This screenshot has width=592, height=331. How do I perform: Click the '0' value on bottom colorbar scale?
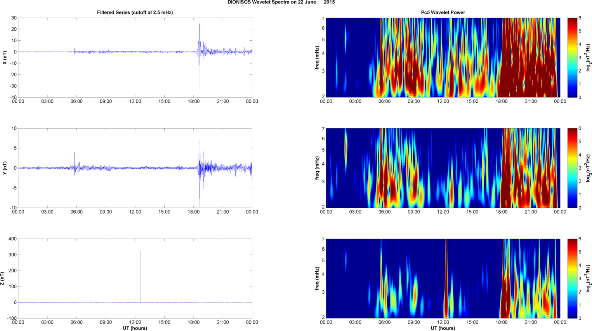tap(580, 318)
